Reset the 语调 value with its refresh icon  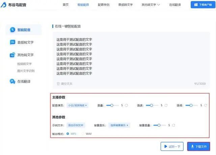click(206, 105)
